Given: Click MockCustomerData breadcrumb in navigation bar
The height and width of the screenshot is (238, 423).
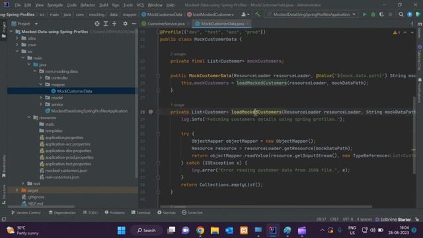Looking at the screenshot, I should [162, 15].
